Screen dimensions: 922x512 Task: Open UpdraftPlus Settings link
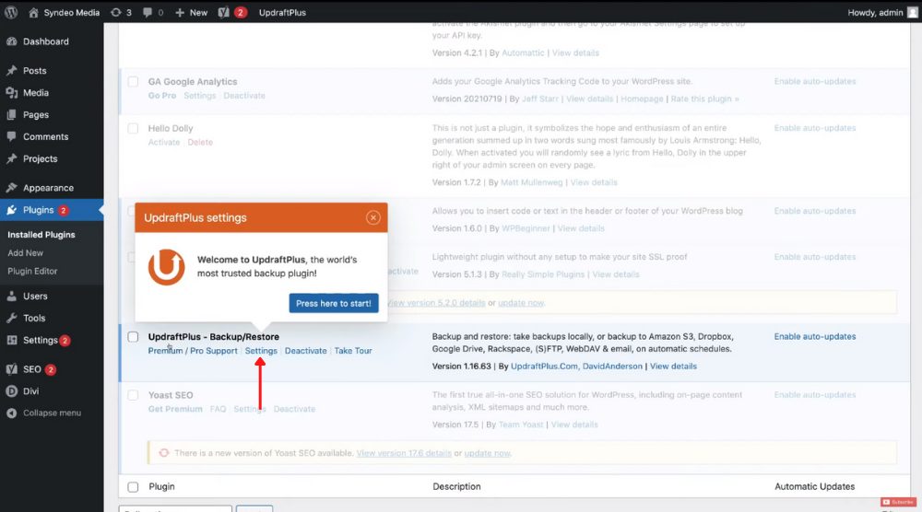[261, 351]
